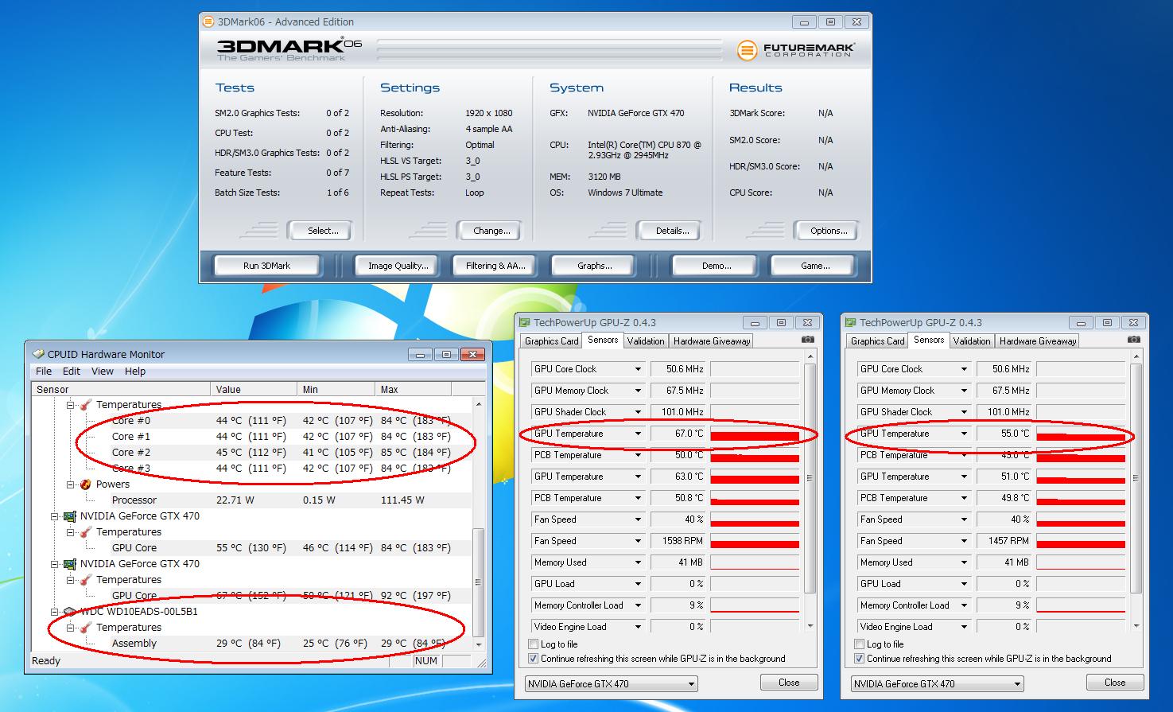Screen dimensions: 1173x712
Task: Click the Max column header in Hardware Monitor
Action: pyautogui.click(x=414, y=389)
